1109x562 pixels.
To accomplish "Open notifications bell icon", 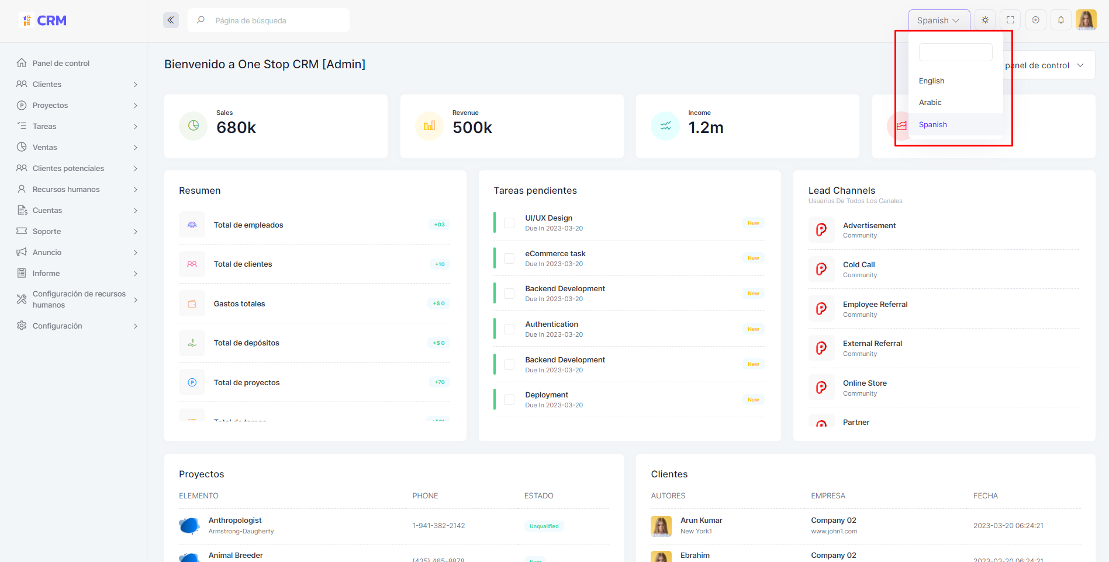I will [1060, 20].
